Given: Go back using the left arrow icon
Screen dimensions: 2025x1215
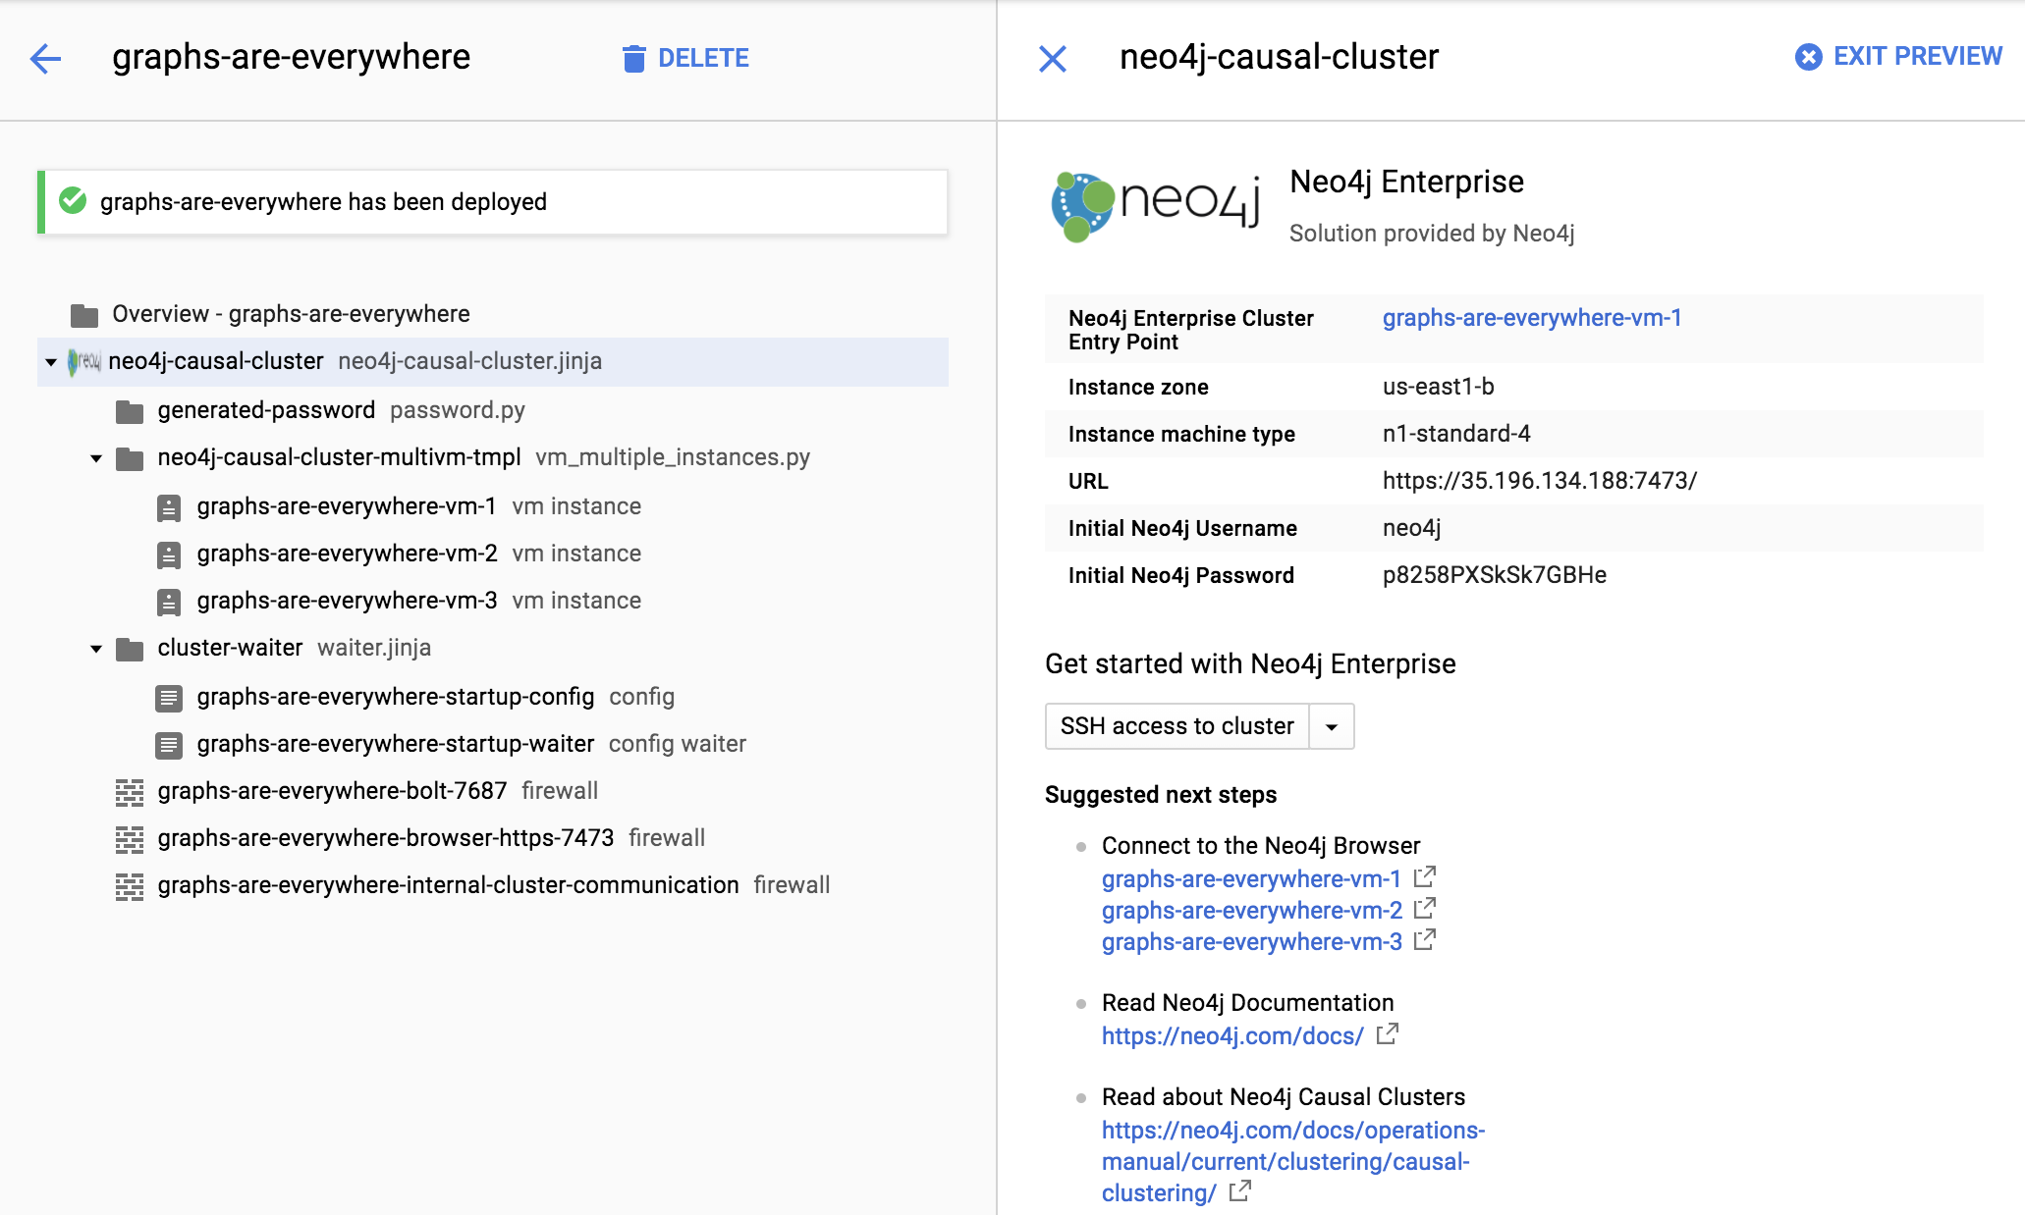Looking at the screenshot, I should (46, 59).
